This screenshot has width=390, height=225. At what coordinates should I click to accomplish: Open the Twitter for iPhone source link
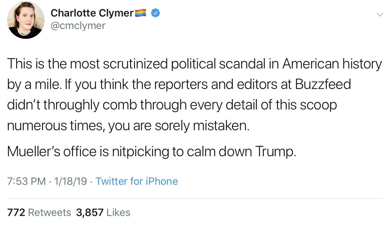click(137, 181)
